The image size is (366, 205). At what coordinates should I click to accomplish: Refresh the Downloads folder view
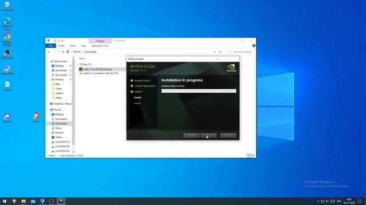(220, 52)
